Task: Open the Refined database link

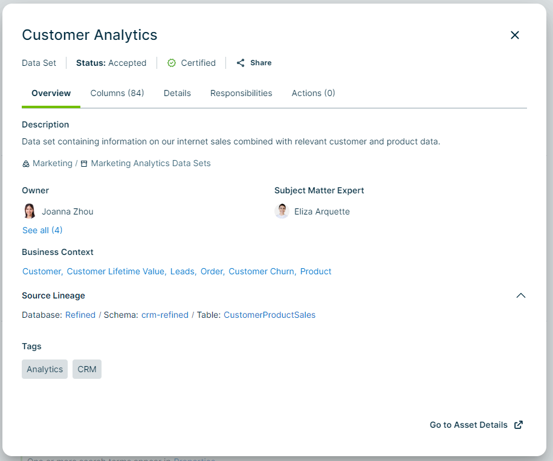Action: 80,315
